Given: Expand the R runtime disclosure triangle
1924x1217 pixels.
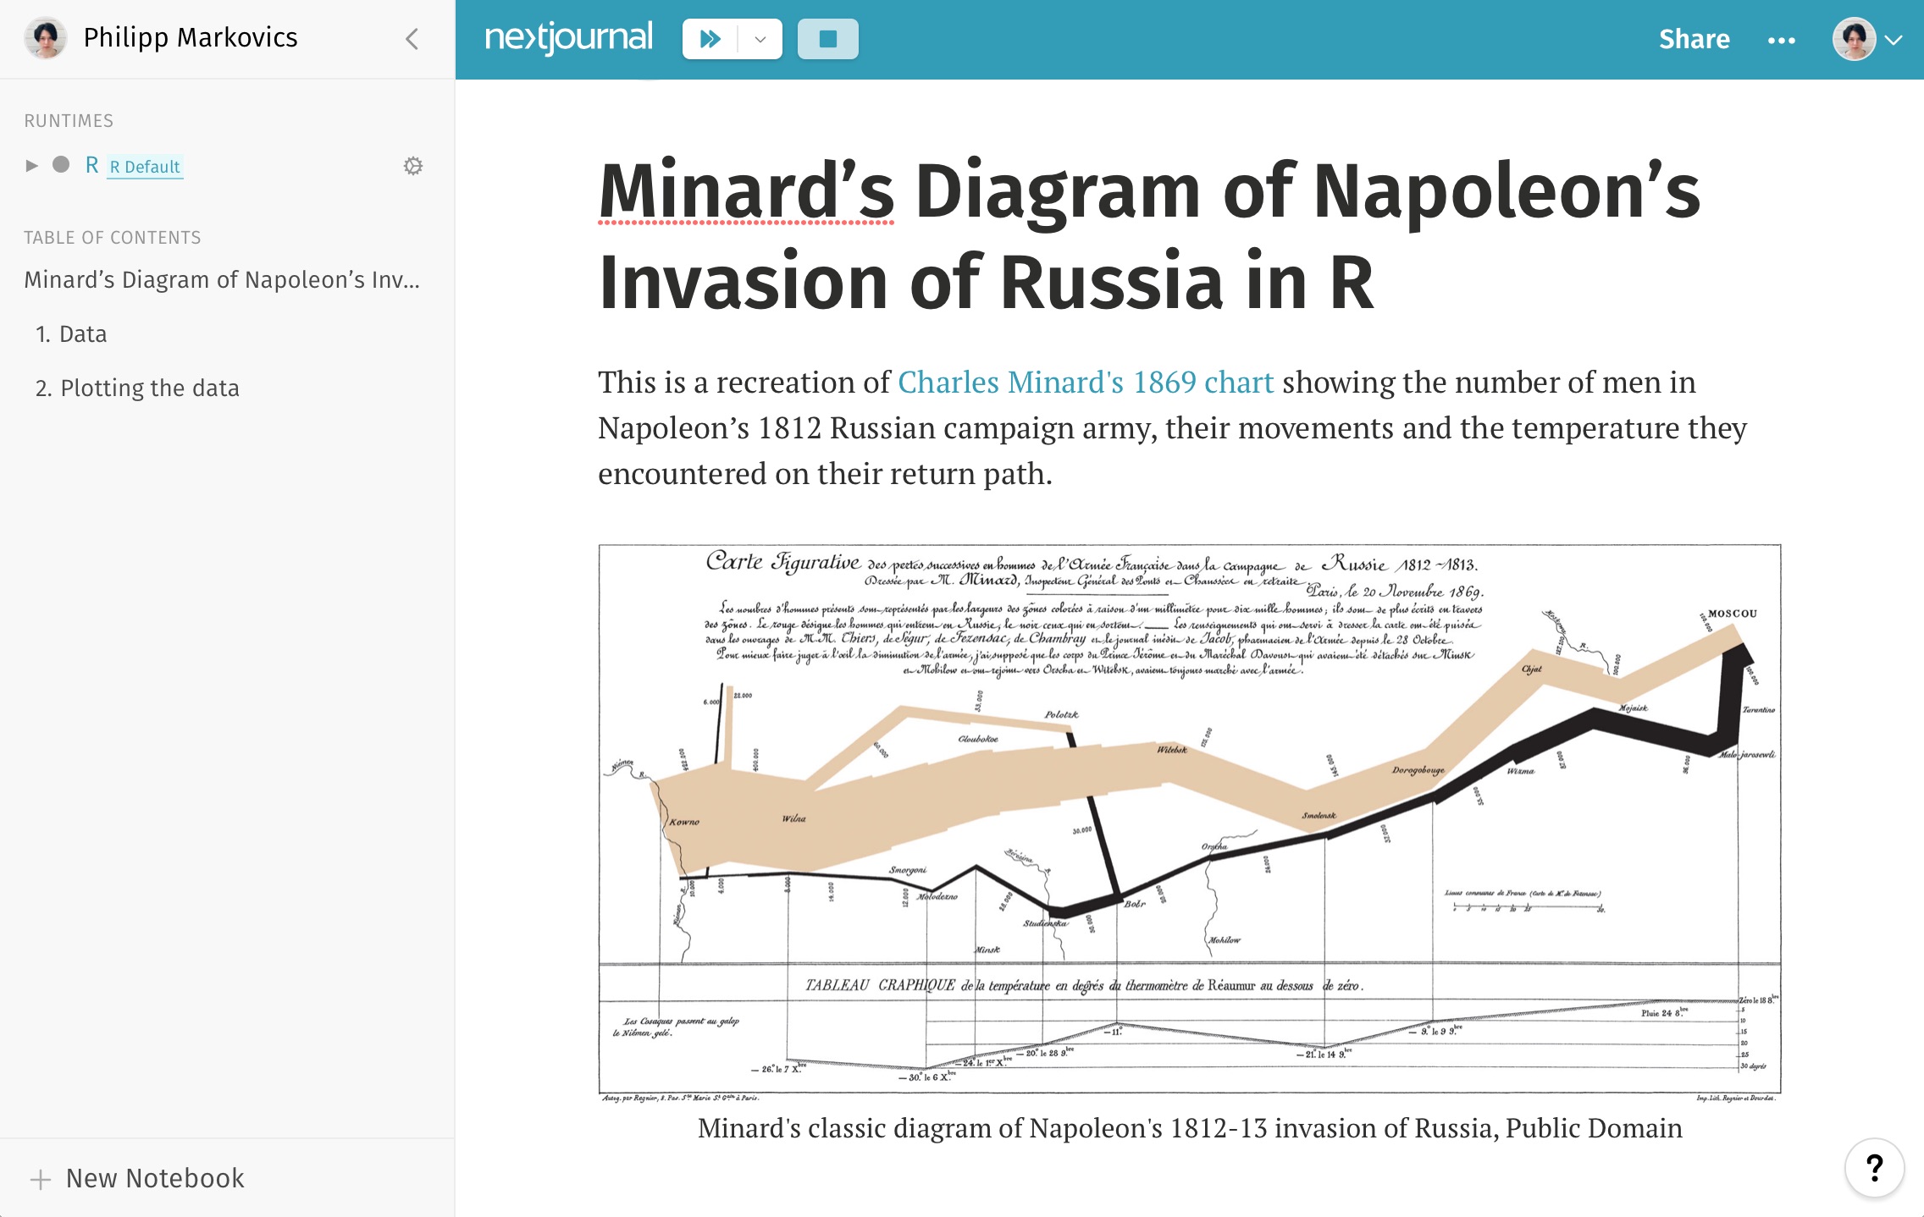Looking at the screenshot, I should 32,166.
